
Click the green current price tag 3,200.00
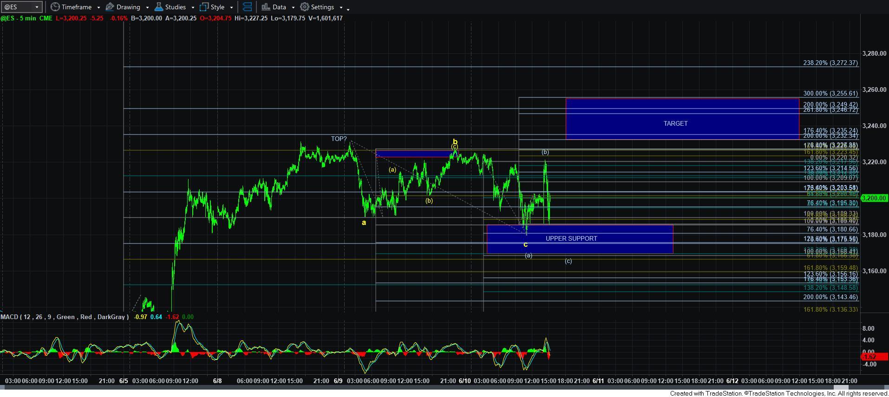tap(875, 198)
